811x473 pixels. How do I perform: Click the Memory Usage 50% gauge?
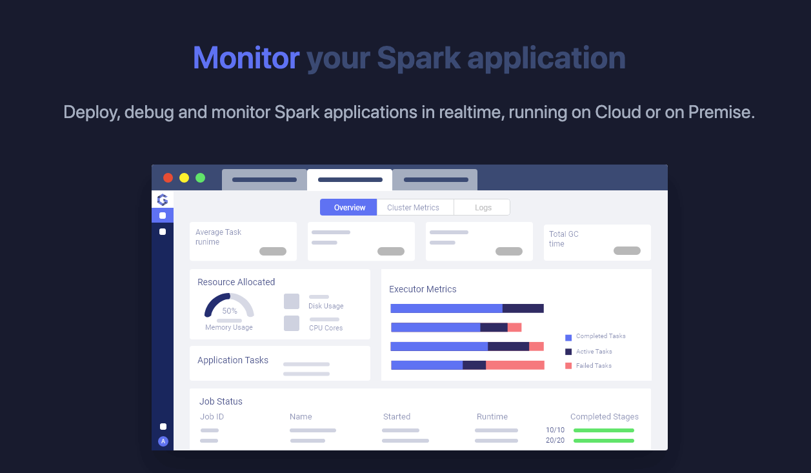coord(229,306)
